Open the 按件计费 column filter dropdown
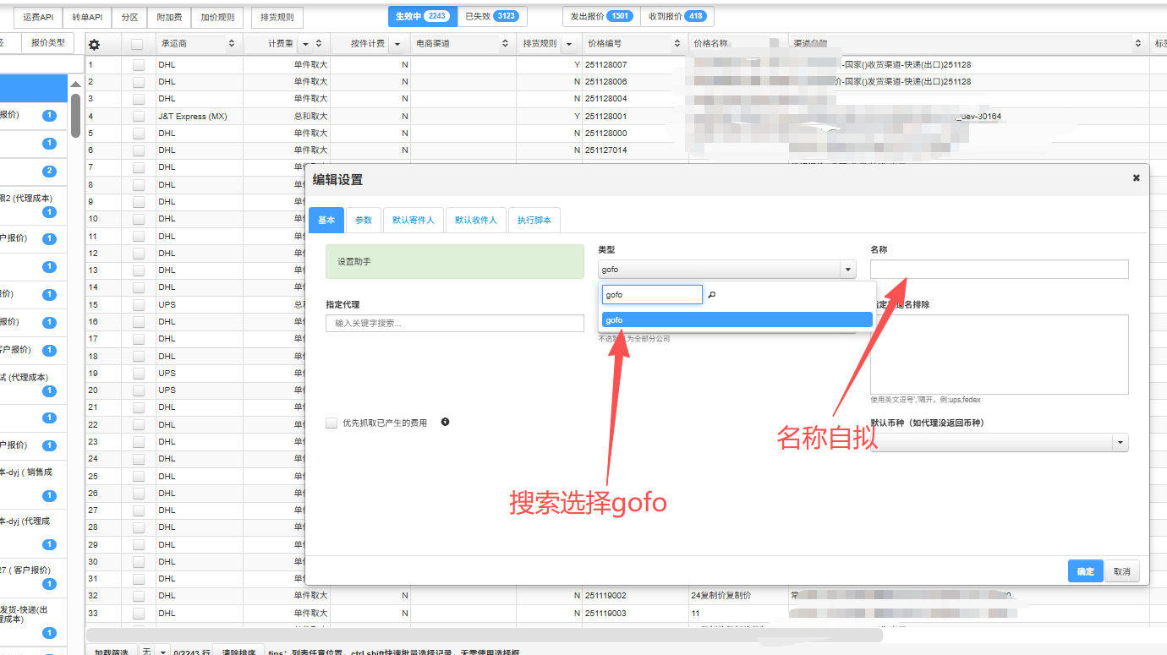Screen dimensions: 1167x655 397,44
